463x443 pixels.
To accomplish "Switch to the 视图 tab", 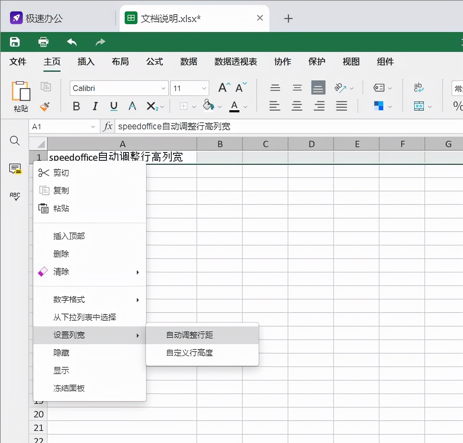I will 351,62.
